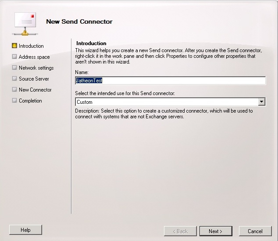Click the Address space step indicator box
Screen dimensions: 278x241
pos(14,57)
